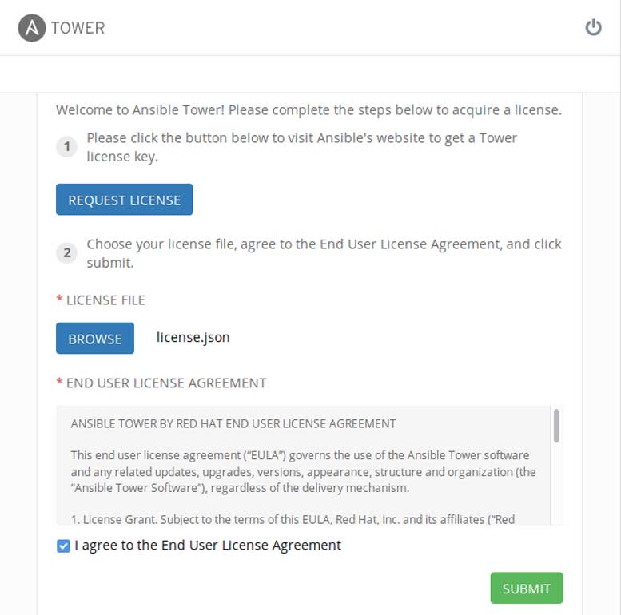Click the EULA paragraph starting "This end user license"
Image resolution: width=621 pixels, height=615 pixels.
pyautogui.click(x=302, y=471)
